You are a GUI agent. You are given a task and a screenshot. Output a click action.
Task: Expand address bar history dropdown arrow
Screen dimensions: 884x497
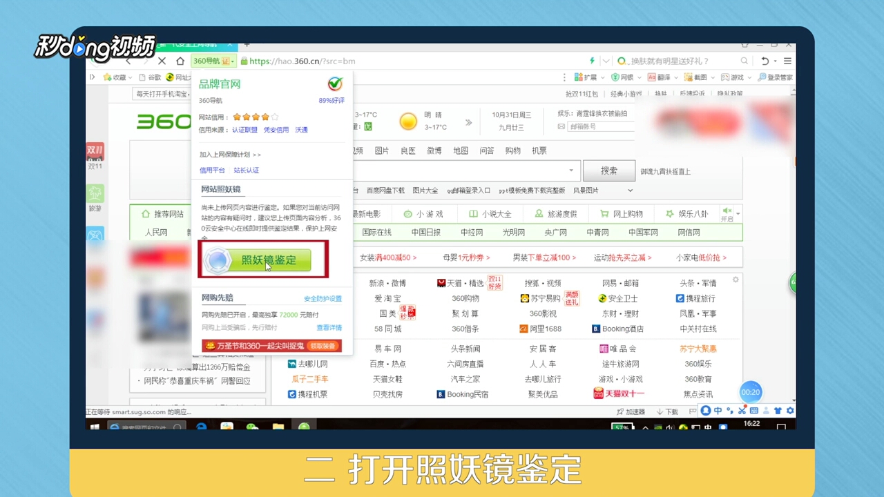click(606, 61)
